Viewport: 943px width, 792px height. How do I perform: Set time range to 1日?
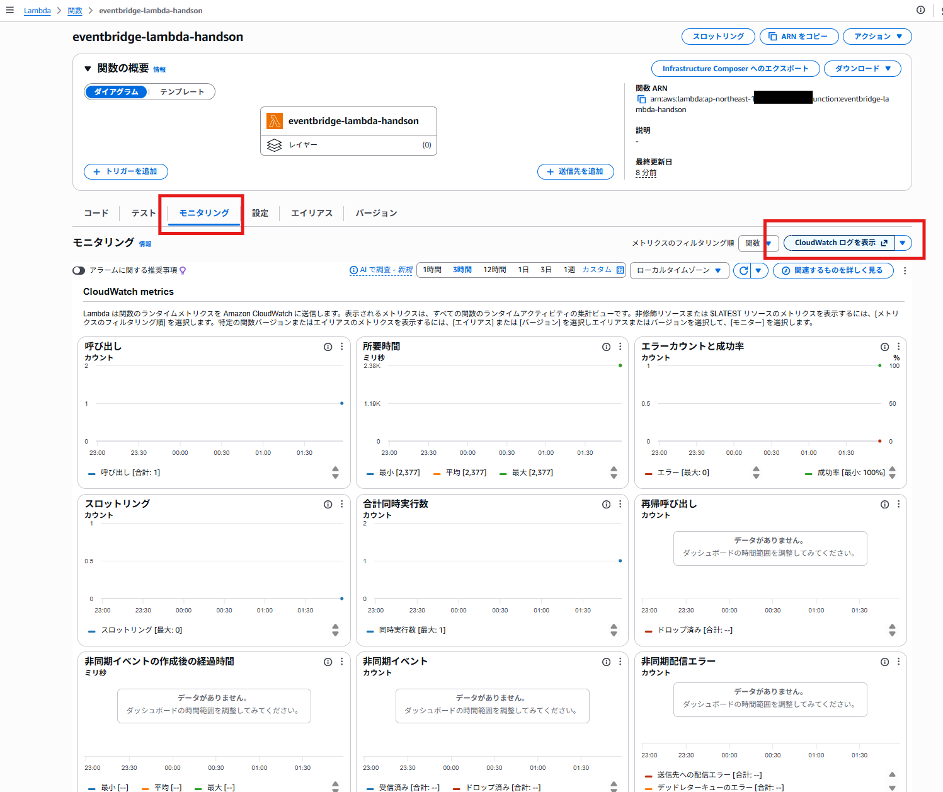coord(523,270)
